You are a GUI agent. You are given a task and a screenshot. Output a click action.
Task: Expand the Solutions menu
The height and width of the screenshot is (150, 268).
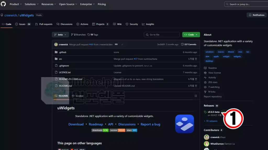click(x=31, y=4)
